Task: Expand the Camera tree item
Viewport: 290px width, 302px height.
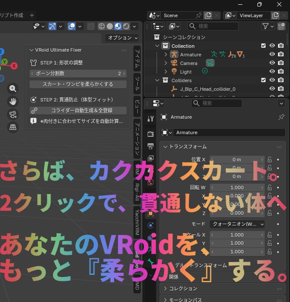Action: click(166, 63)
